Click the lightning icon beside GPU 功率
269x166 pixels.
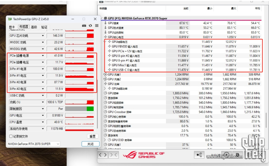105,84
